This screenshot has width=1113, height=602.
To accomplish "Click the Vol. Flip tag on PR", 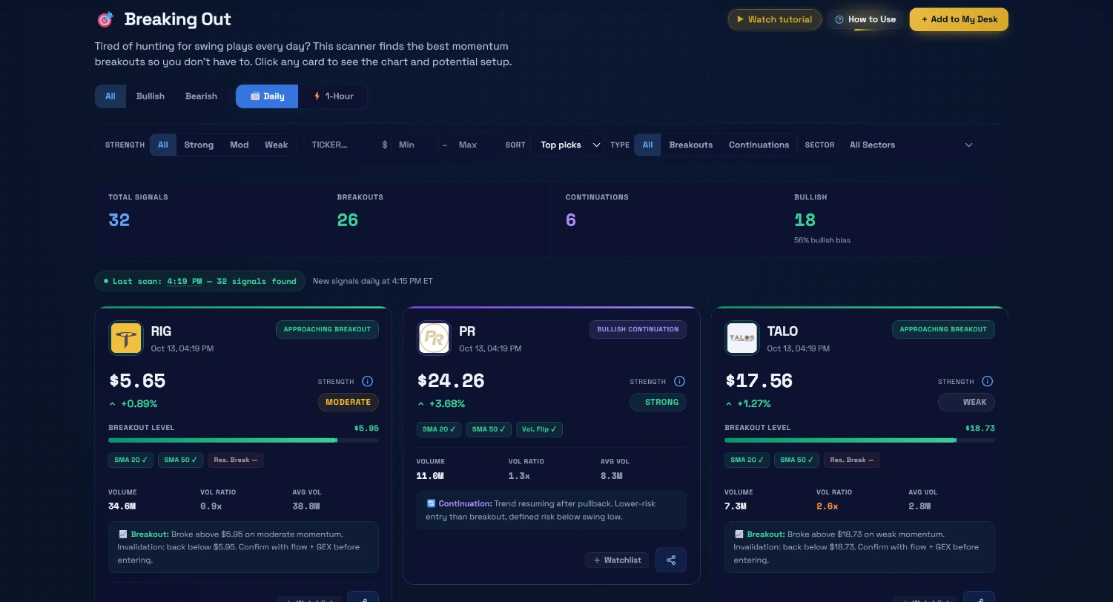I will click(539, 429).
